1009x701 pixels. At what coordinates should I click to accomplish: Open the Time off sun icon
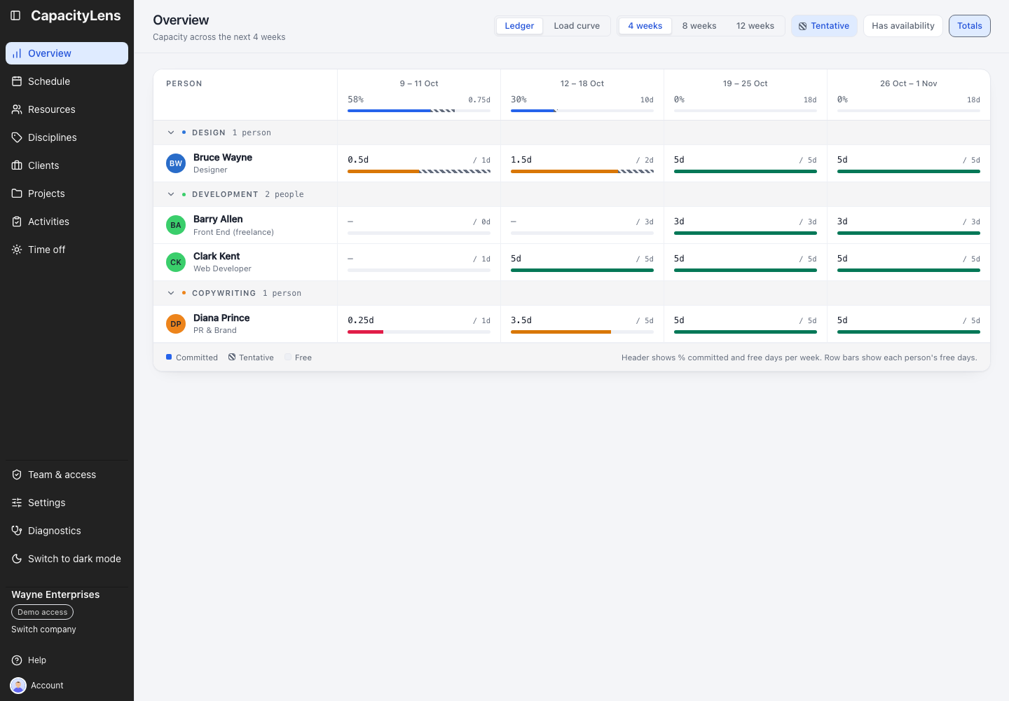(17, 250)
